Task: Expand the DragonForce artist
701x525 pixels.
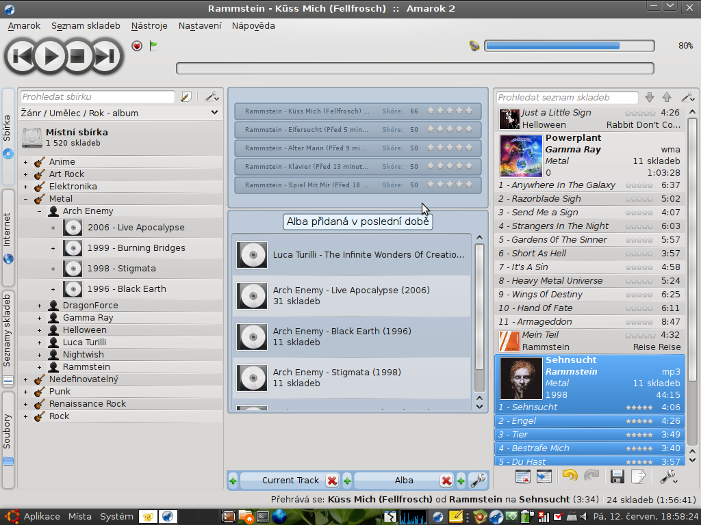Action: pyautogui.click(x=39, y=306)
